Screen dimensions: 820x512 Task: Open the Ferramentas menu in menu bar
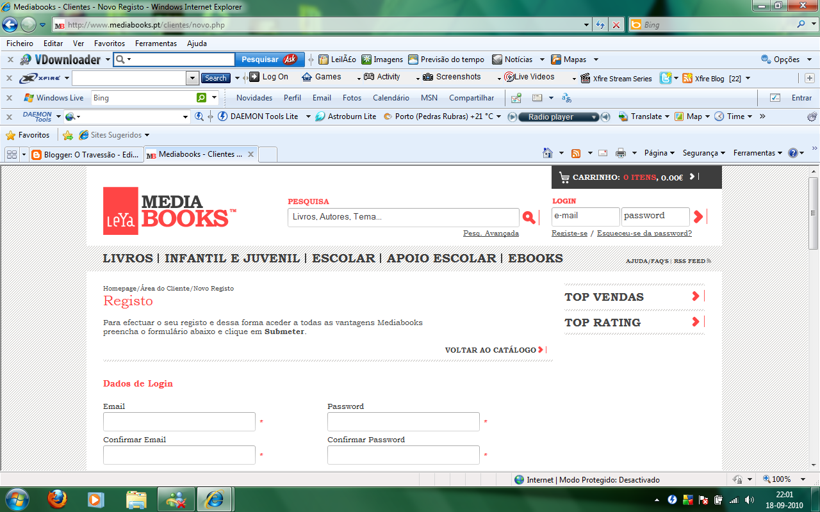coord(156,44)
